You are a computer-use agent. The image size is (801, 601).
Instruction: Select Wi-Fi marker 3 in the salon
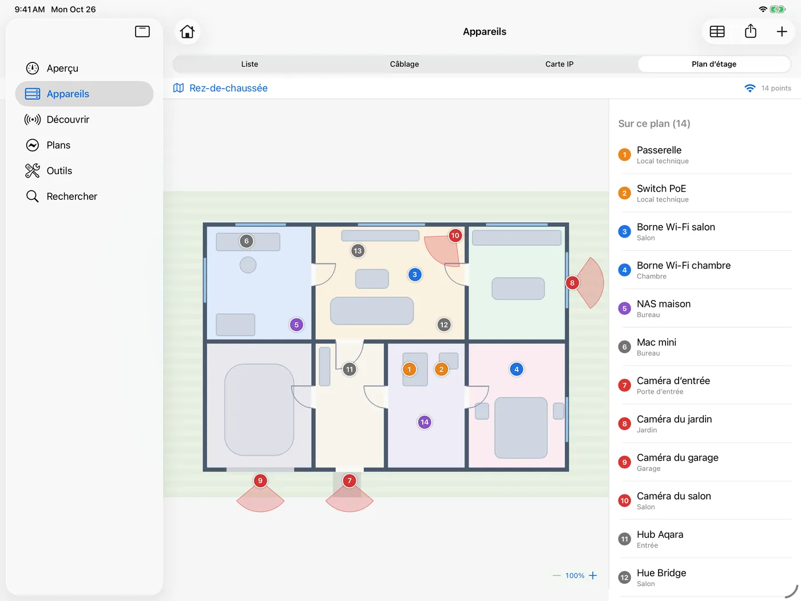click(x=415, y=275)
